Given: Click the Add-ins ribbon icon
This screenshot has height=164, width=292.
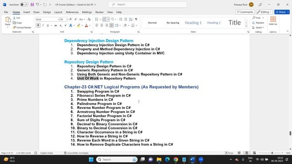Looking at the screenshot, I should tap(273, 20).
